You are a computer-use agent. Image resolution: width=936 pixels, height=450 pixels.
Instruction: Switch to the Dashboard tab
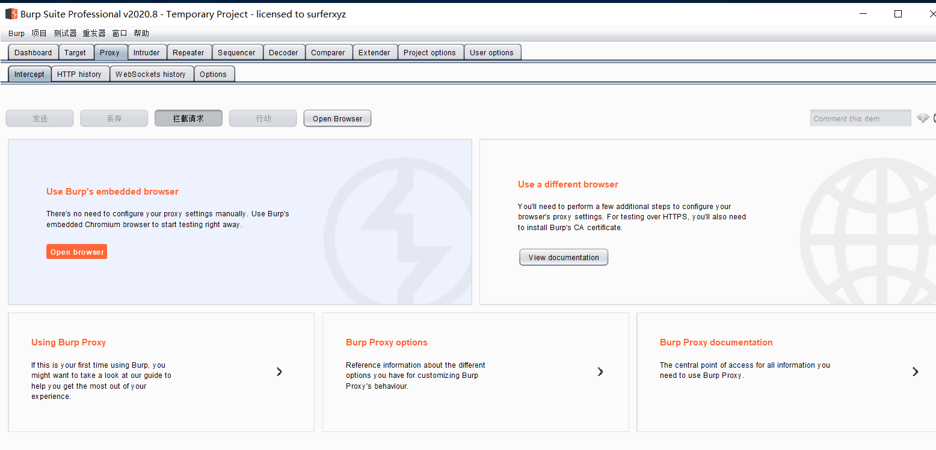click(x=33, y=53)
